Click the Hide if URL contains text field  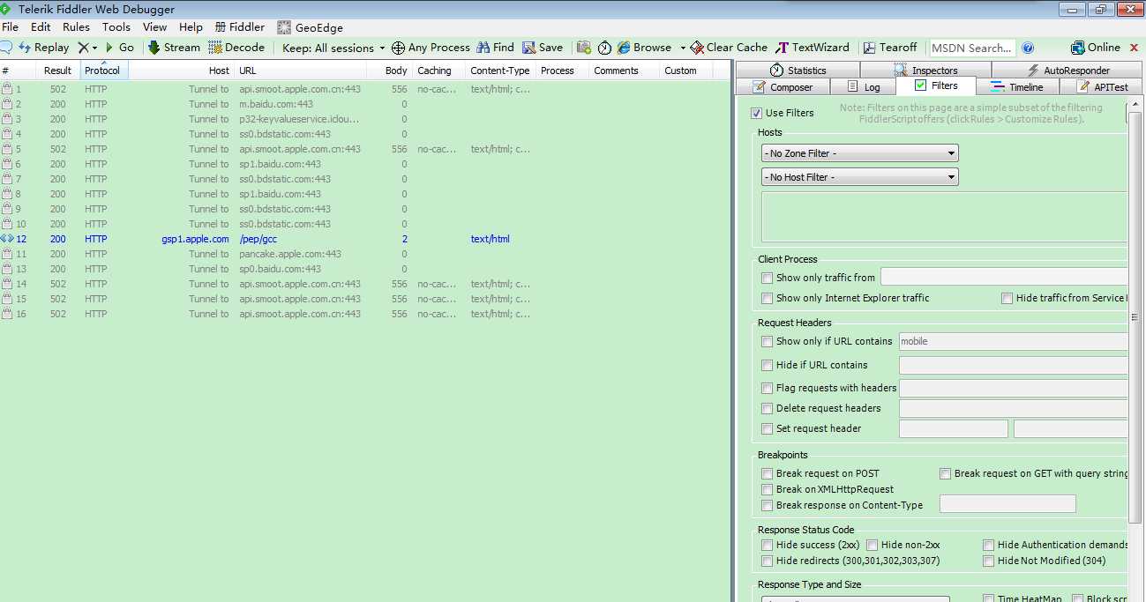tap(1013, 365)
